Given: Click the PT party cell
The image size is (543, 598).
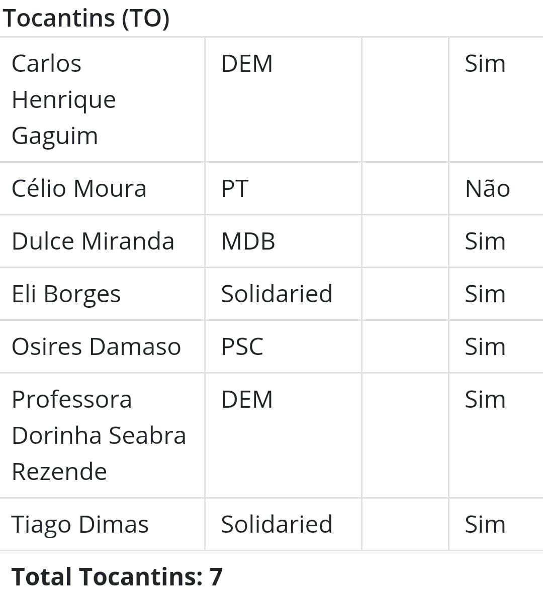Looking at the screenshot, I should point(235,189).
